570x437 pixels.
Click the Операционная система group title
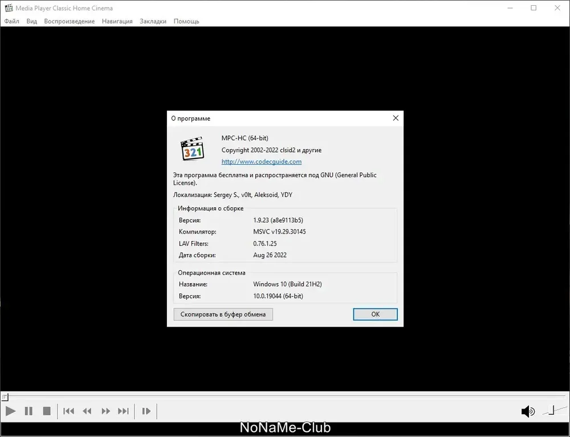211,272
